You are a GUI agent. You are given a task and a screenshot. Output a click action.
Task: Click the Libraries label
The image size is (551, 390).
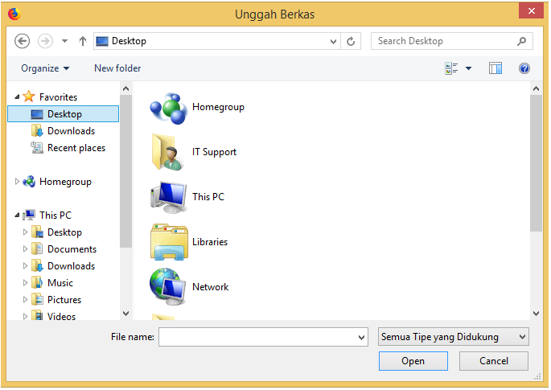(210, 242)
